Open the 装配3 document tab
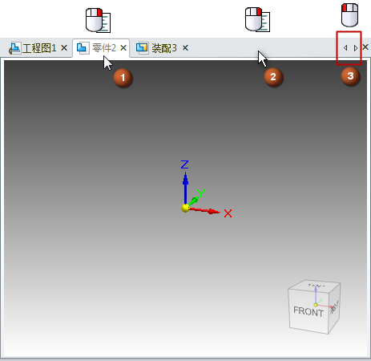The image size is (371, 361). (x=163, y=48)
